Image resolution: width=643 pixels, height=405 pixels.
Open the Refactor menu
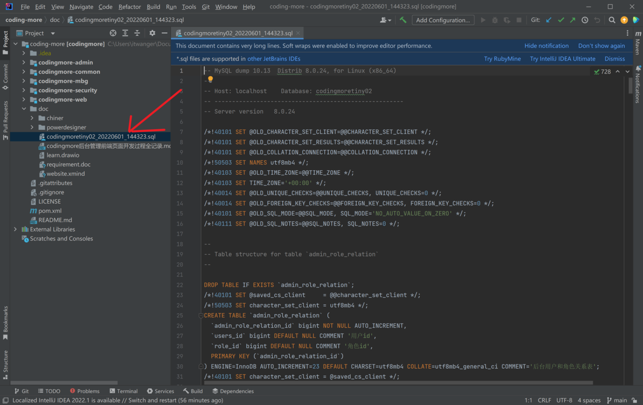[129, 7]
